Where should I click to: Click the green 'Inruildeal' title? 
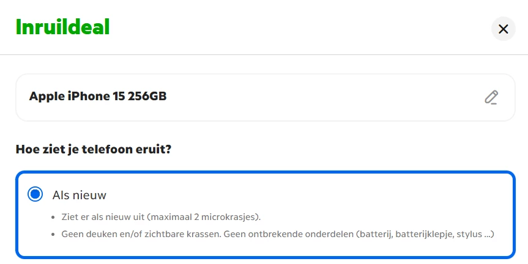pos(62,28)
